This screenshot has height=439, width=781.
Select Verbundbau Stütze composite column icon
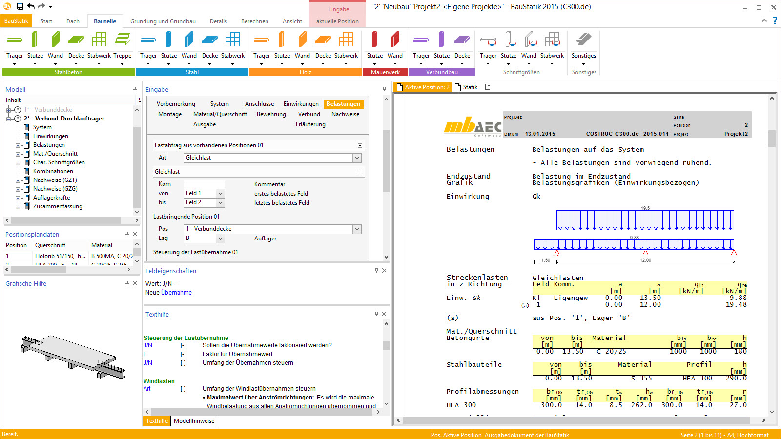click(x=441, y=40)
